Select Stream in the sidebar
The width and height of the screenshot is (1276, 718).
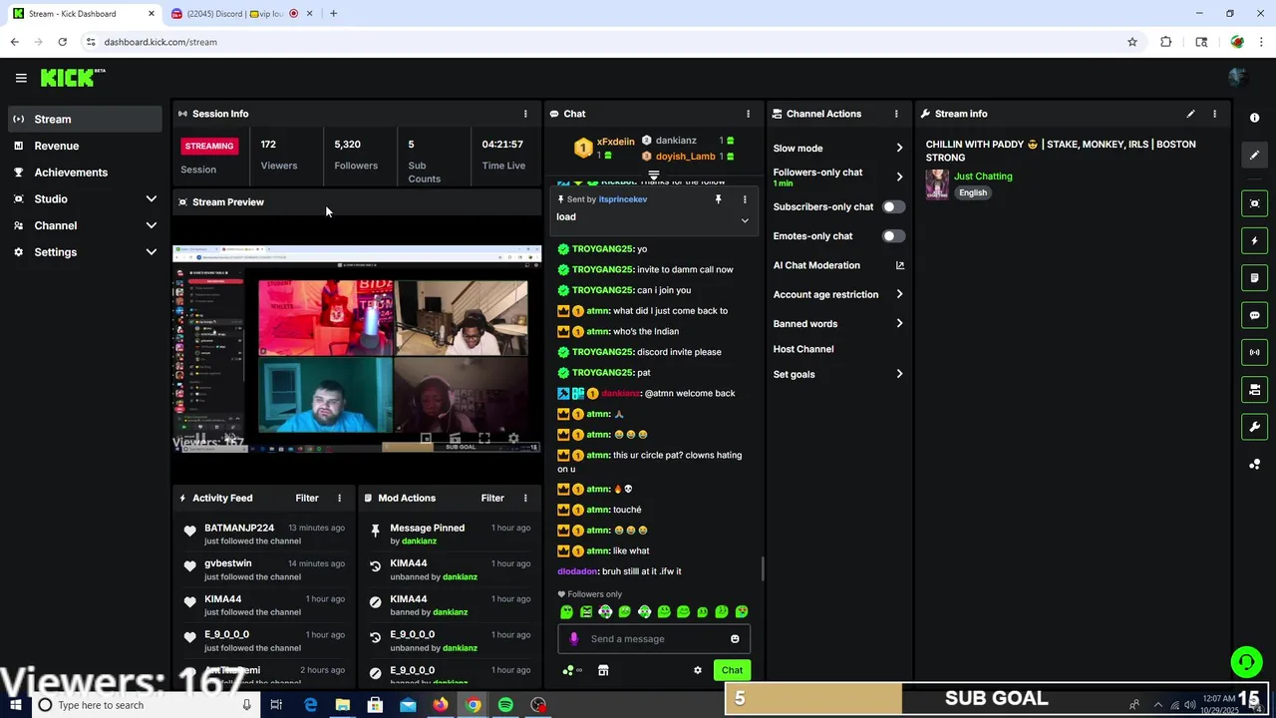[x=86, y=119]
